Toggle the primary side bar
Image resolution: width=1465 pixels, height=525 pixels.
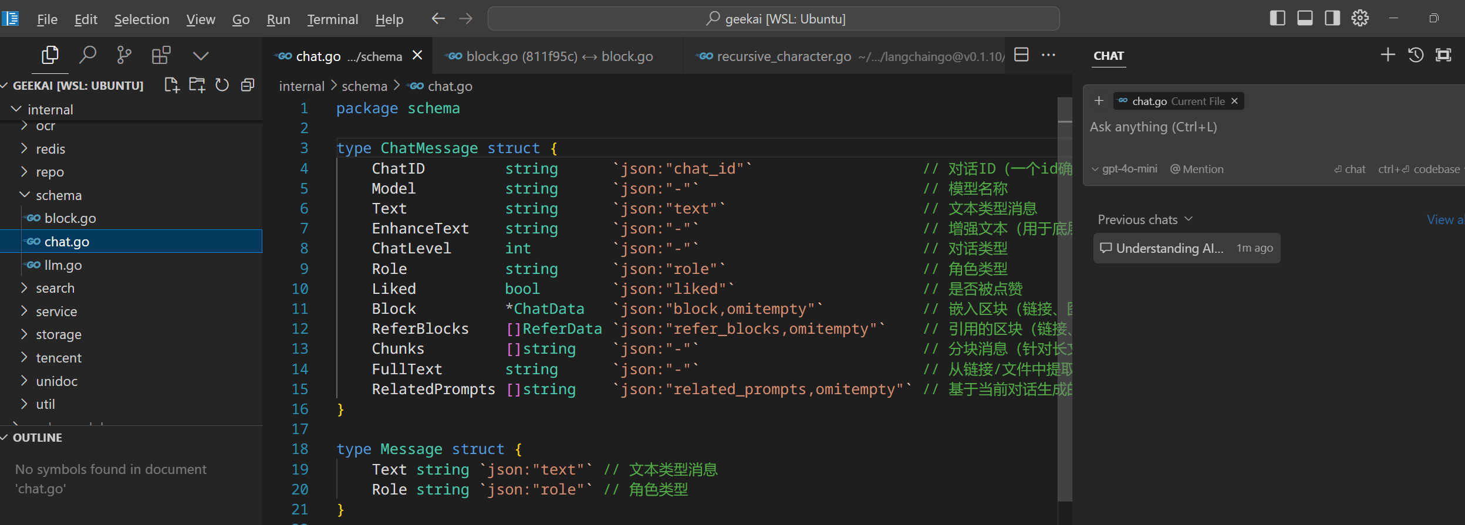(x=1278, y=18)
